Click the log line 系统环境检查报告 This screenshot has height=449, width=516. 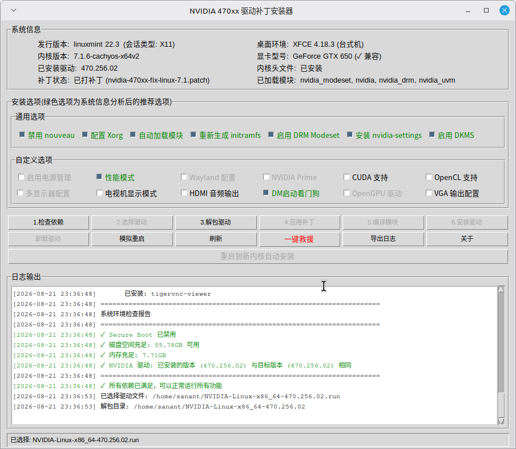point(126,314)
